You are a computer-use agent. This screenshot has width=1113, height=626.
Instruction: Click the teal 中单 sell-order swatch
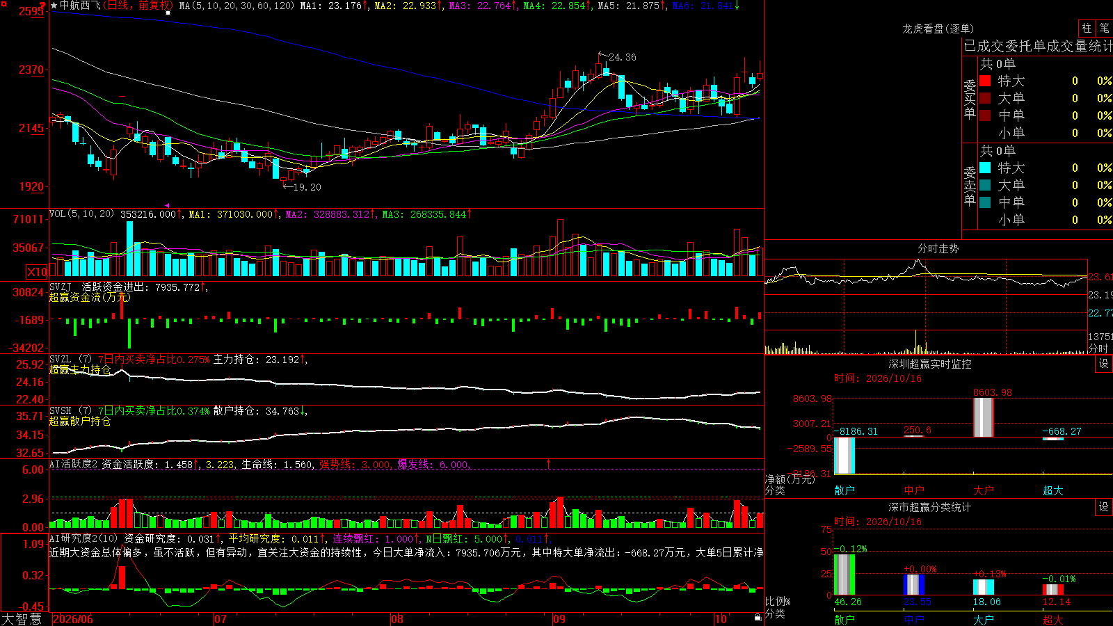(x=985, y=202)
